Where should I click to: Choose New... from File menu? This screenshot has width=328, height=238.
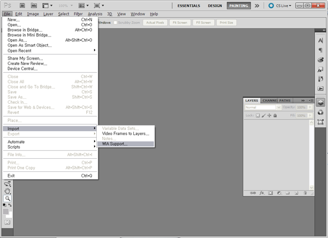point(50,20)
